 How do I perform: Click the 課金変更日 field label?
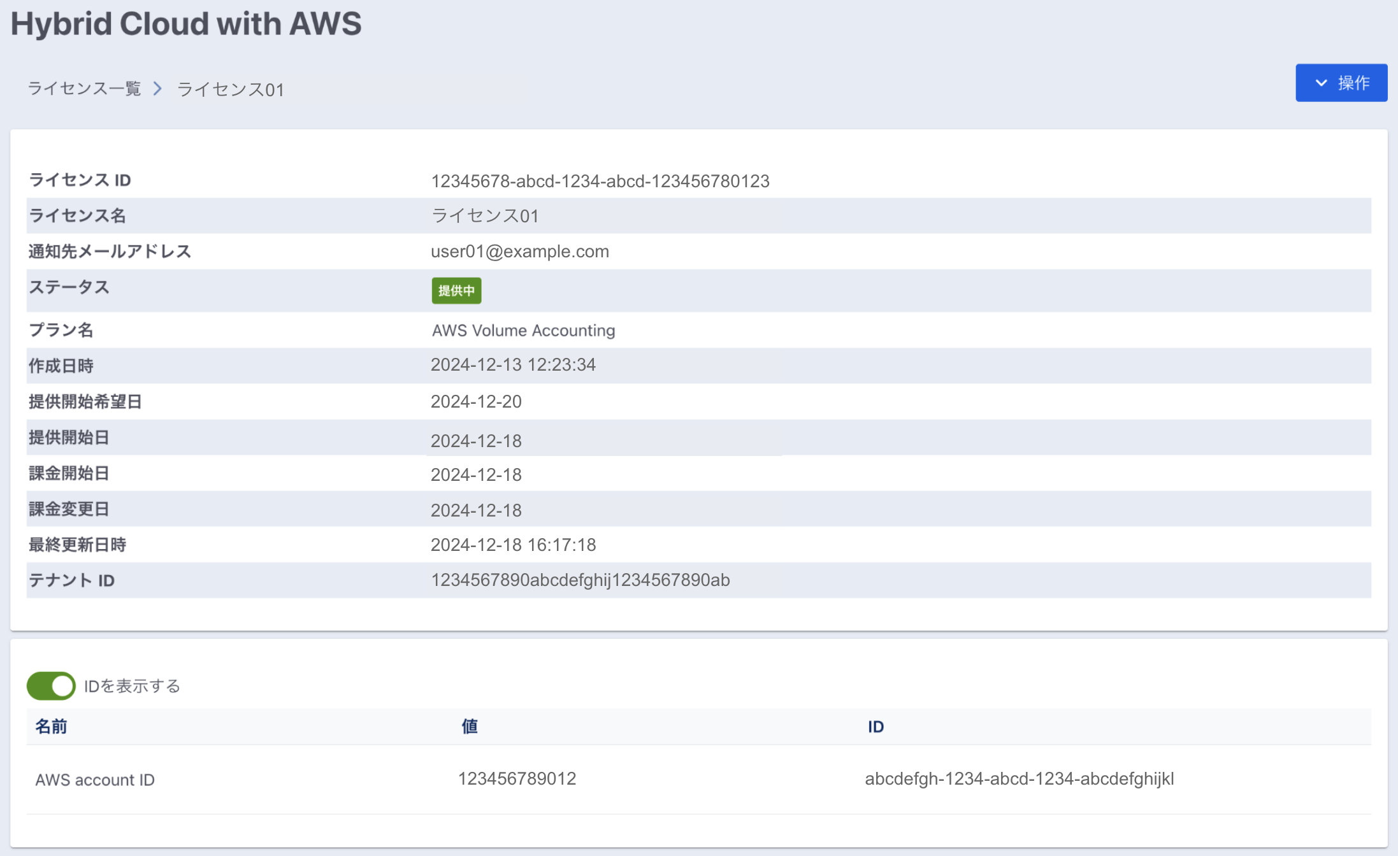click(x=69, y=509)
